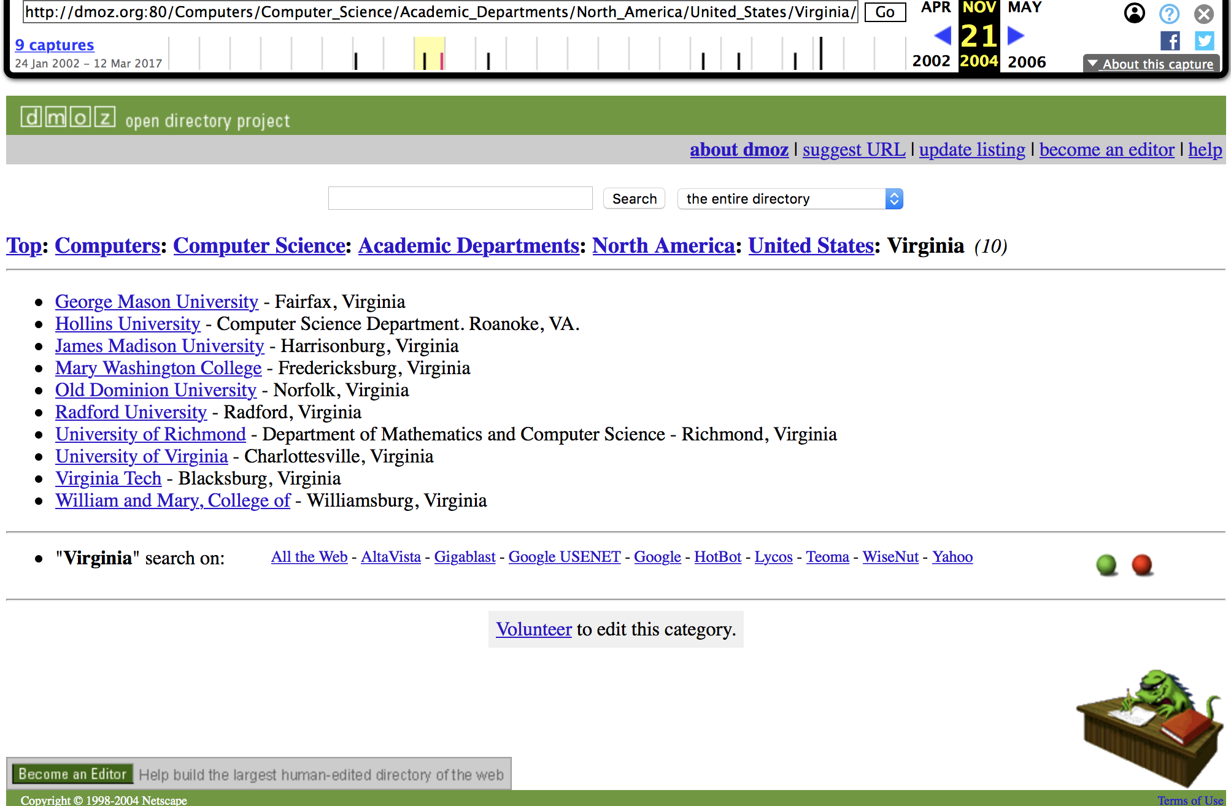Screen dimensions: 1231x806
Task: Search Virginia on WiseNut
Action: coord(890,557)
